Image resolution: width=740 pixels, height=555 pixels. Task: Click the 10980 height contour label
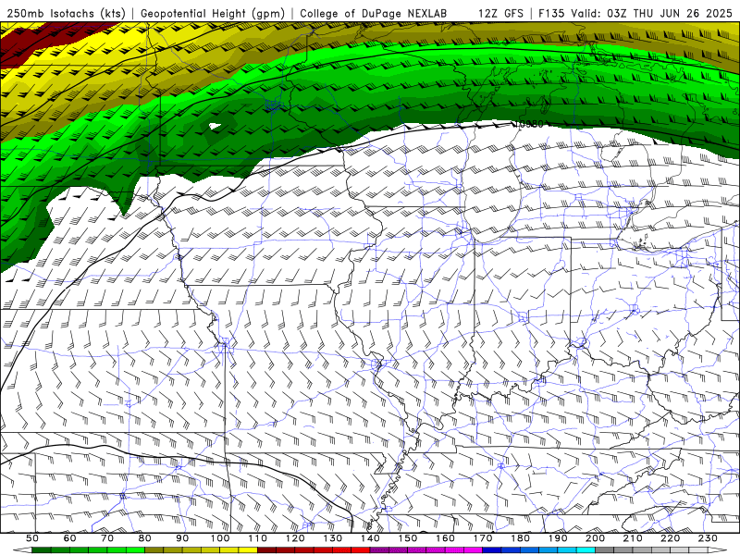(529, 124)
